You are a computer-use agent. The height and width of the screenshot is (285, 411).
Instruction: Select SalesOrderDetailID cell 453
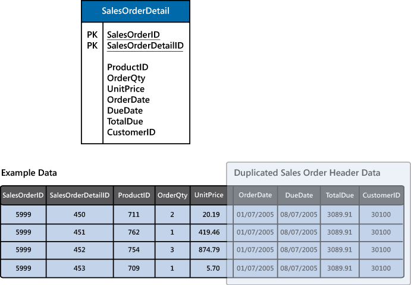[x=80, y=268]
